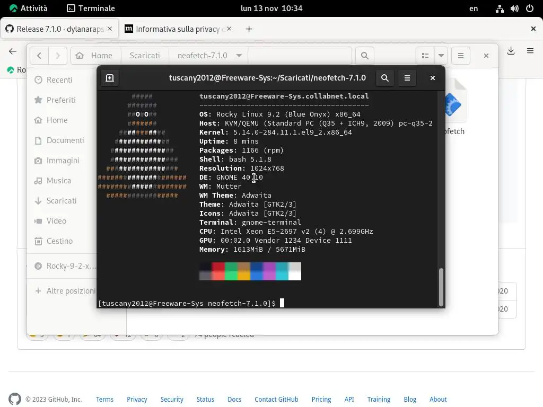Click Scaricati breadcrumb in path bar

145,56
